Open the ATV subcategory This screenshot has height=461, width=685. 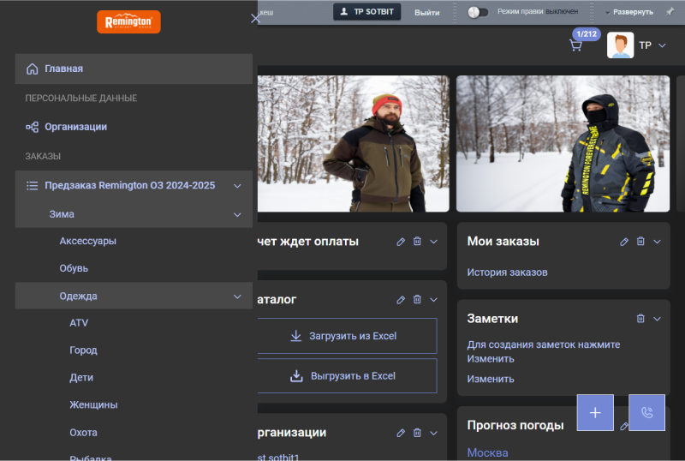point(79,323)
